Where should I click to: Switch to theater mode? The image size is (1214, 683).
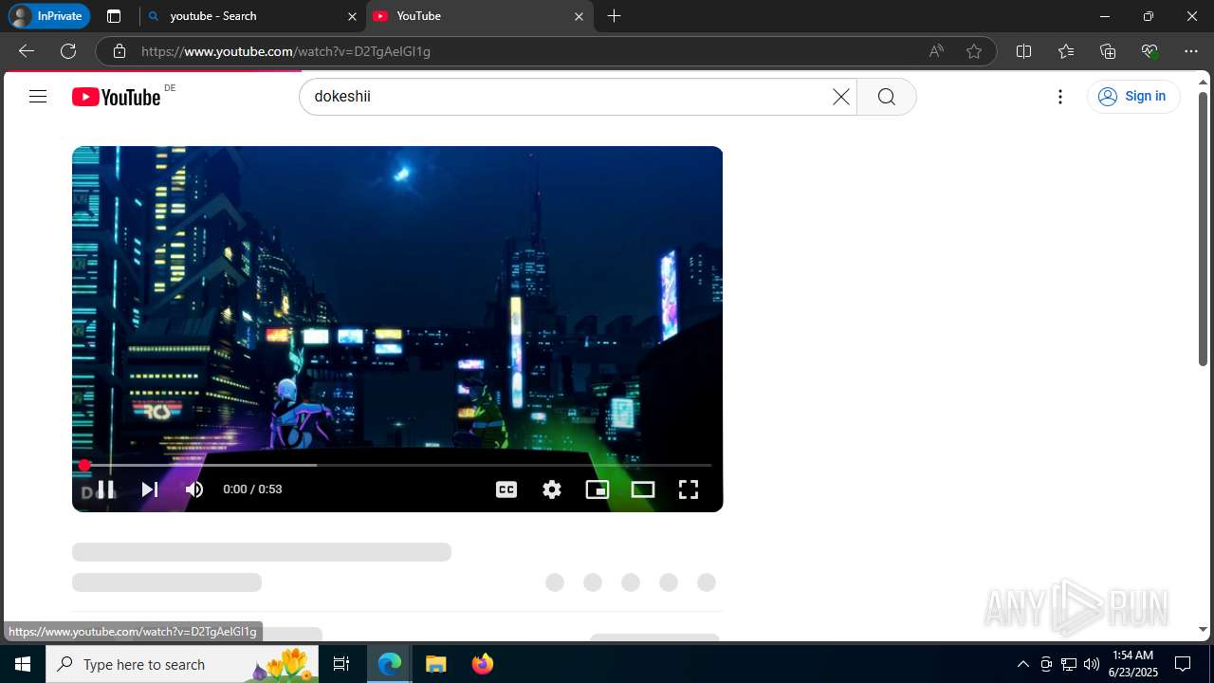pyautogui.click(x=643, y=489)
